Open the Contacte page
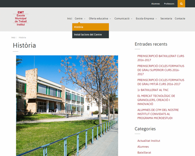 [x=180, y=19]
